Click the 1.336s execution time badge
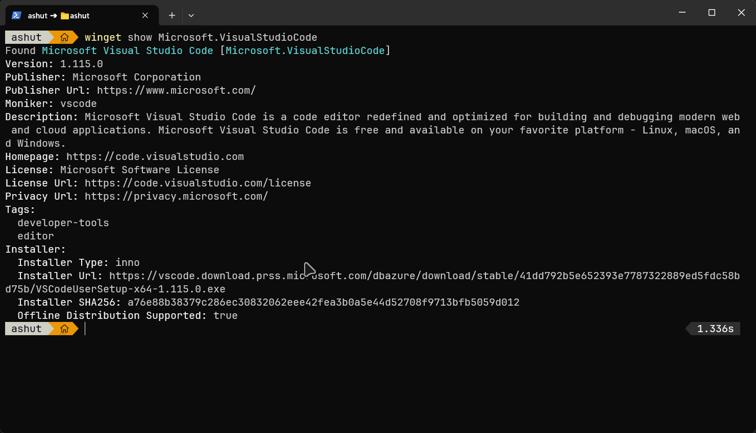The height and width of the screenshot is (433, 756). point(715,329)
